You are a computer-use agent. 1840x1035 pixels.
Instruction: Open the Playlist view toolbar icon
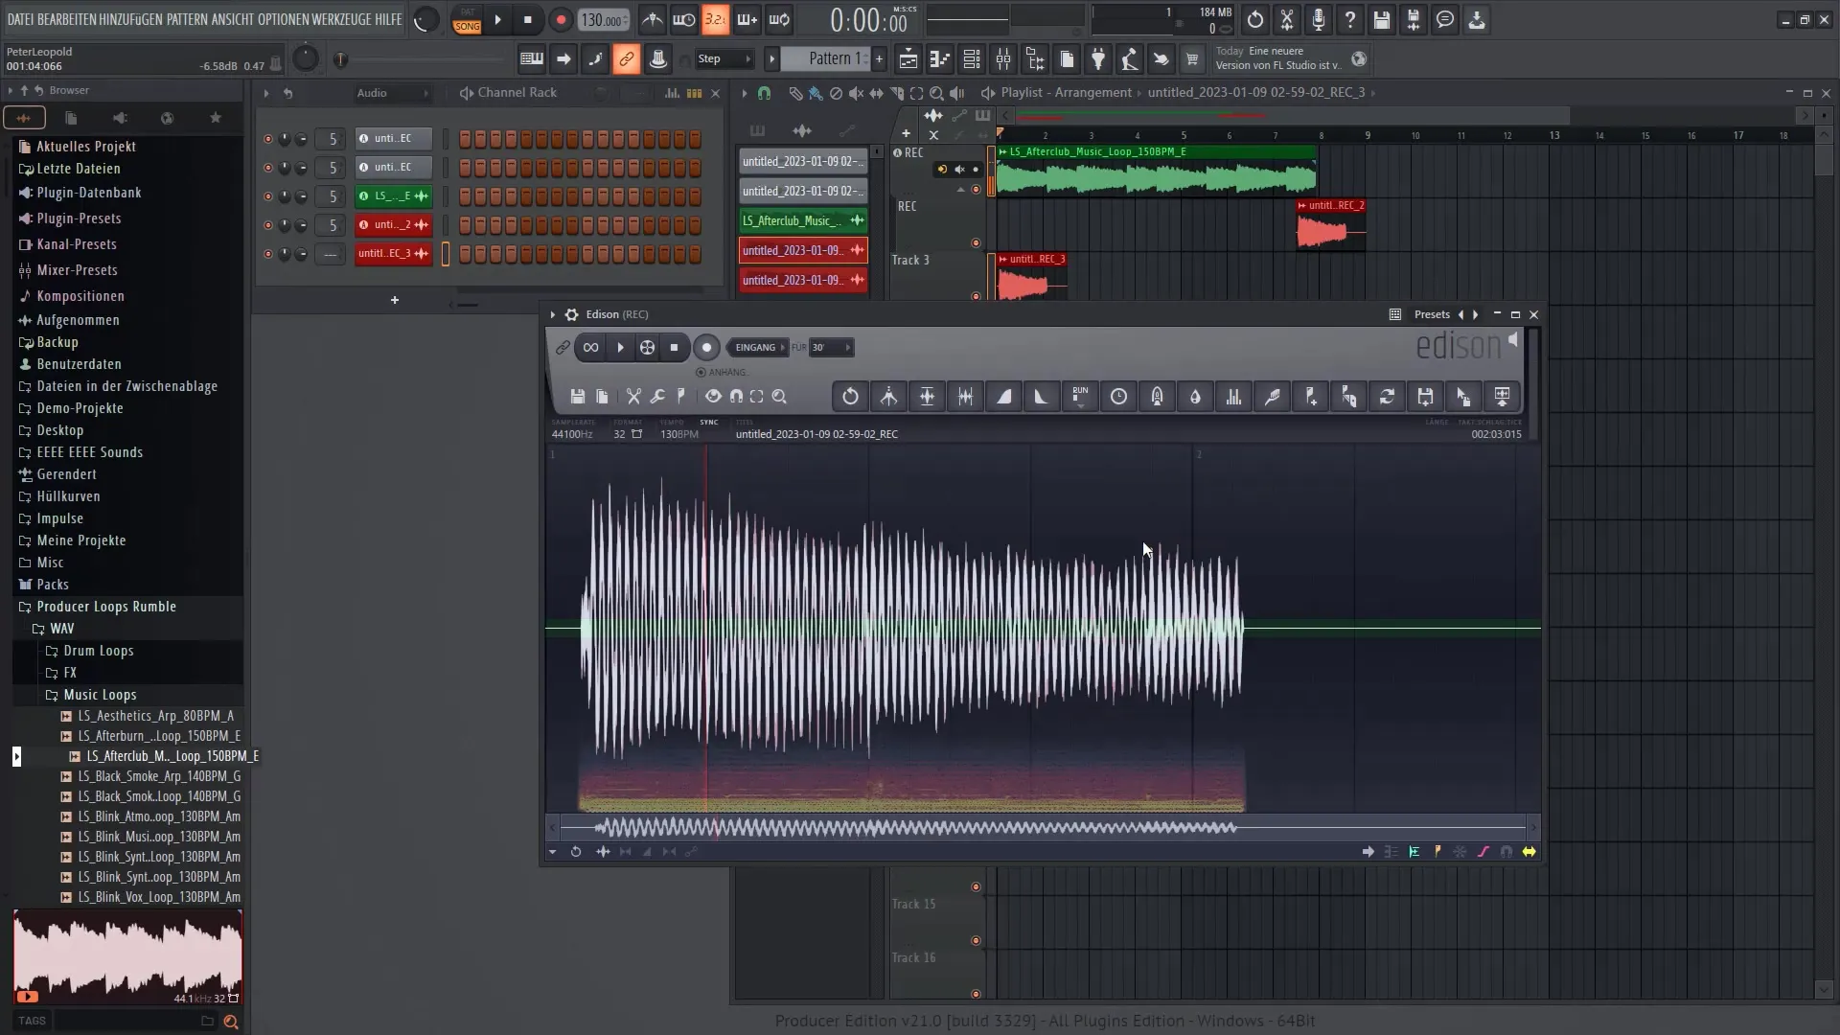coord(908,59)
